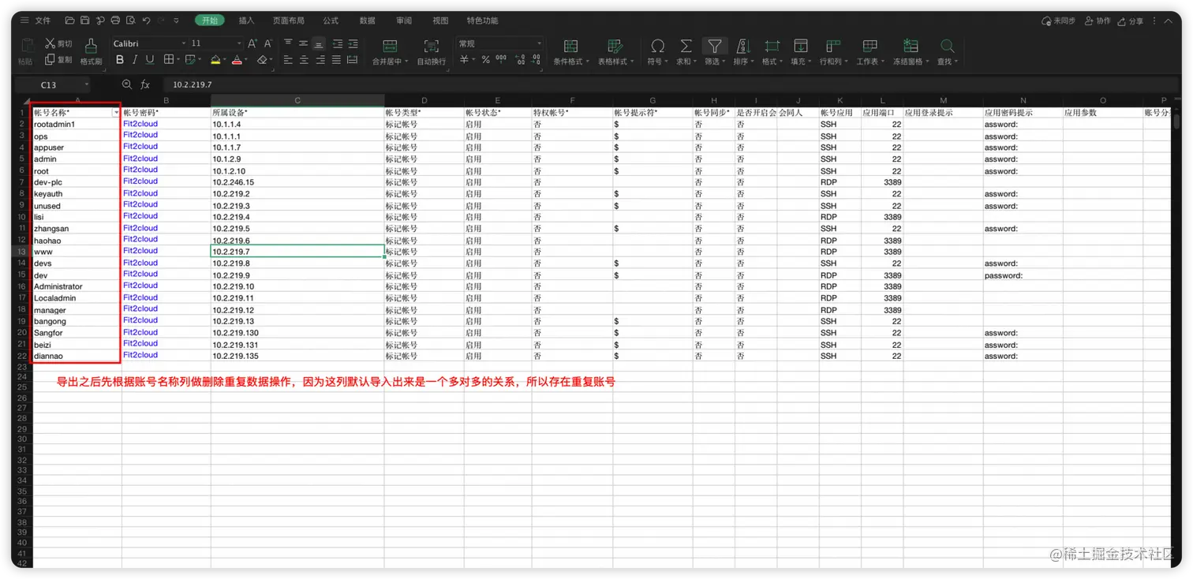
Task: Click the Freeze Panes (冻结窗格) icon
Action: pyautogui.click(x=911, y=46)
